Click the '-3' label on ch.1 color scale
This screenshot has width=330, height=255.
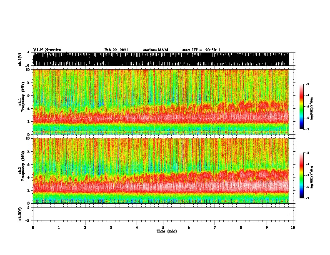307,84
